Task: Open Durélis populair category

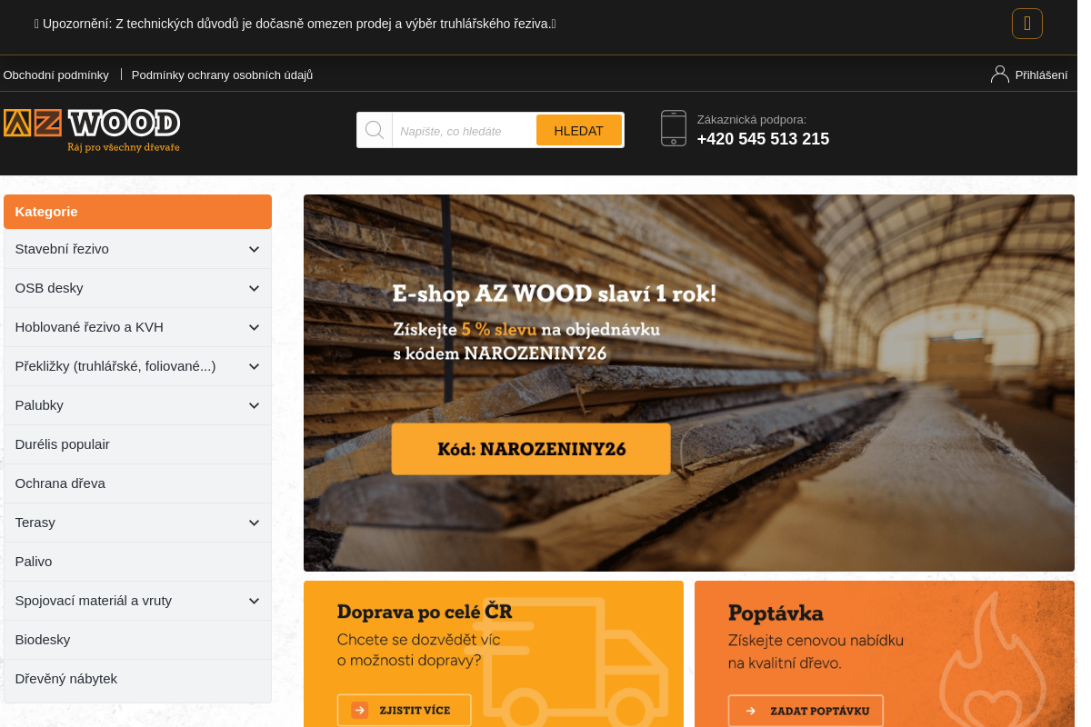Action: (x=137, y=444)
